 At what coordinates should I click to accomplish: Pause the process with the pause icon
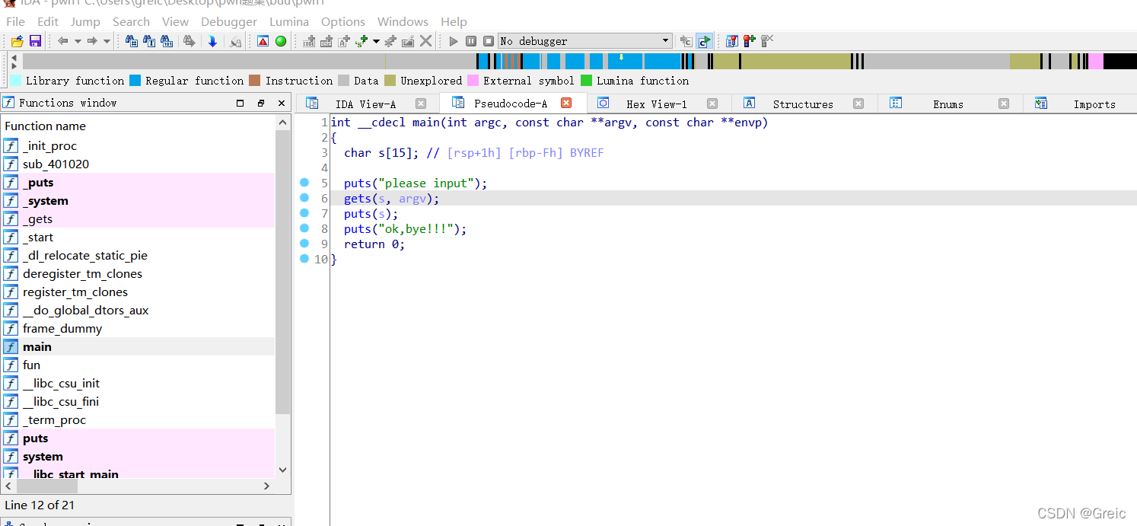(471, 41)
